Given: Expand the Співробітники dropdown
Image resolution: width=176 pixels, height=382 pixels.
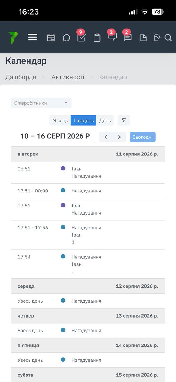Looking at the screenshot, I should [x=41, y=103].
